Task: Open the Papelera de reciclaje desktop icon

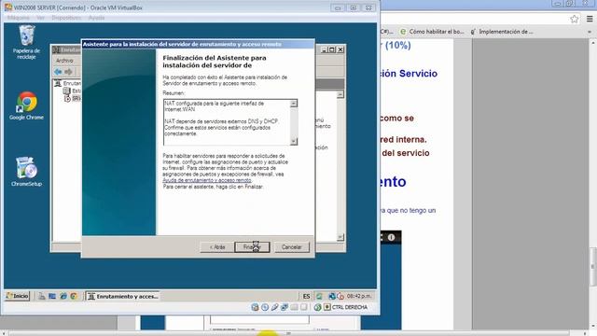Action: (26, 41)
